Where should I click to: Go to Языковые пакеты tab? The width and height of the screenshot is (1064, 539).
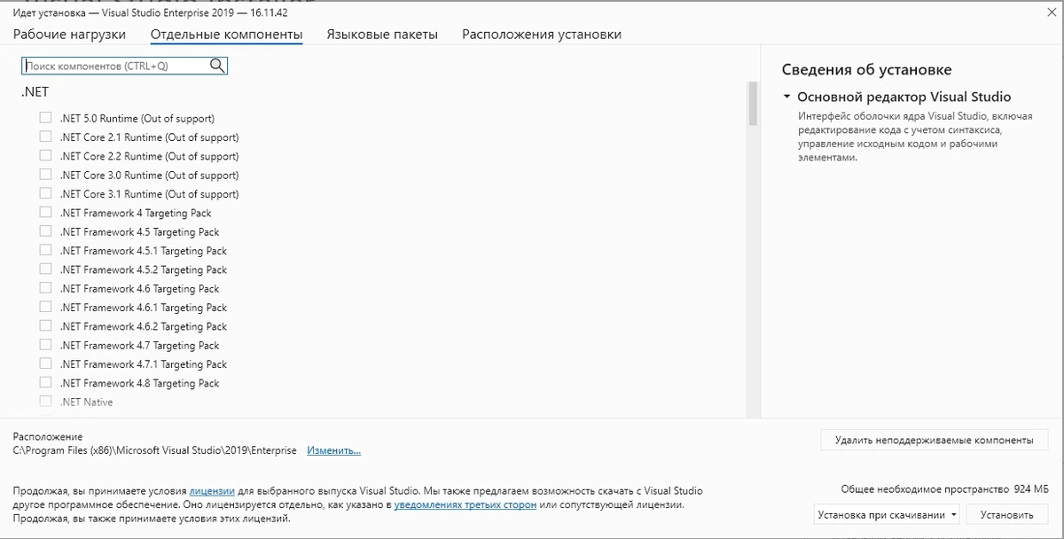[x=382, y=35]
